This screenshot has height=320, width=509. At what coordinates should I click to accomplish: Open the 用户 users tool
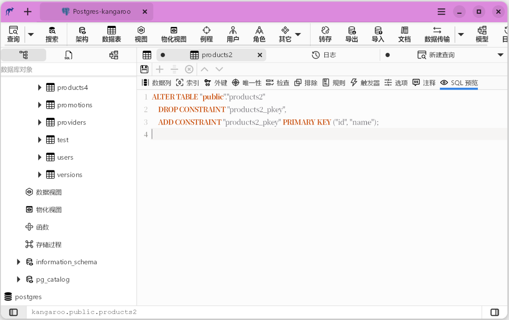click(x=233, y=34)
